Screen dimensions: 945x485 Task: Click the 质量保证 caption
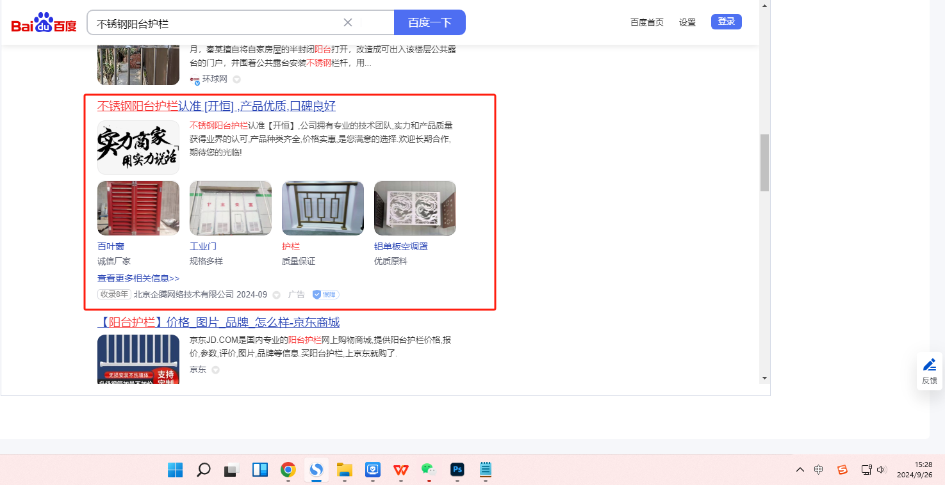299,261
